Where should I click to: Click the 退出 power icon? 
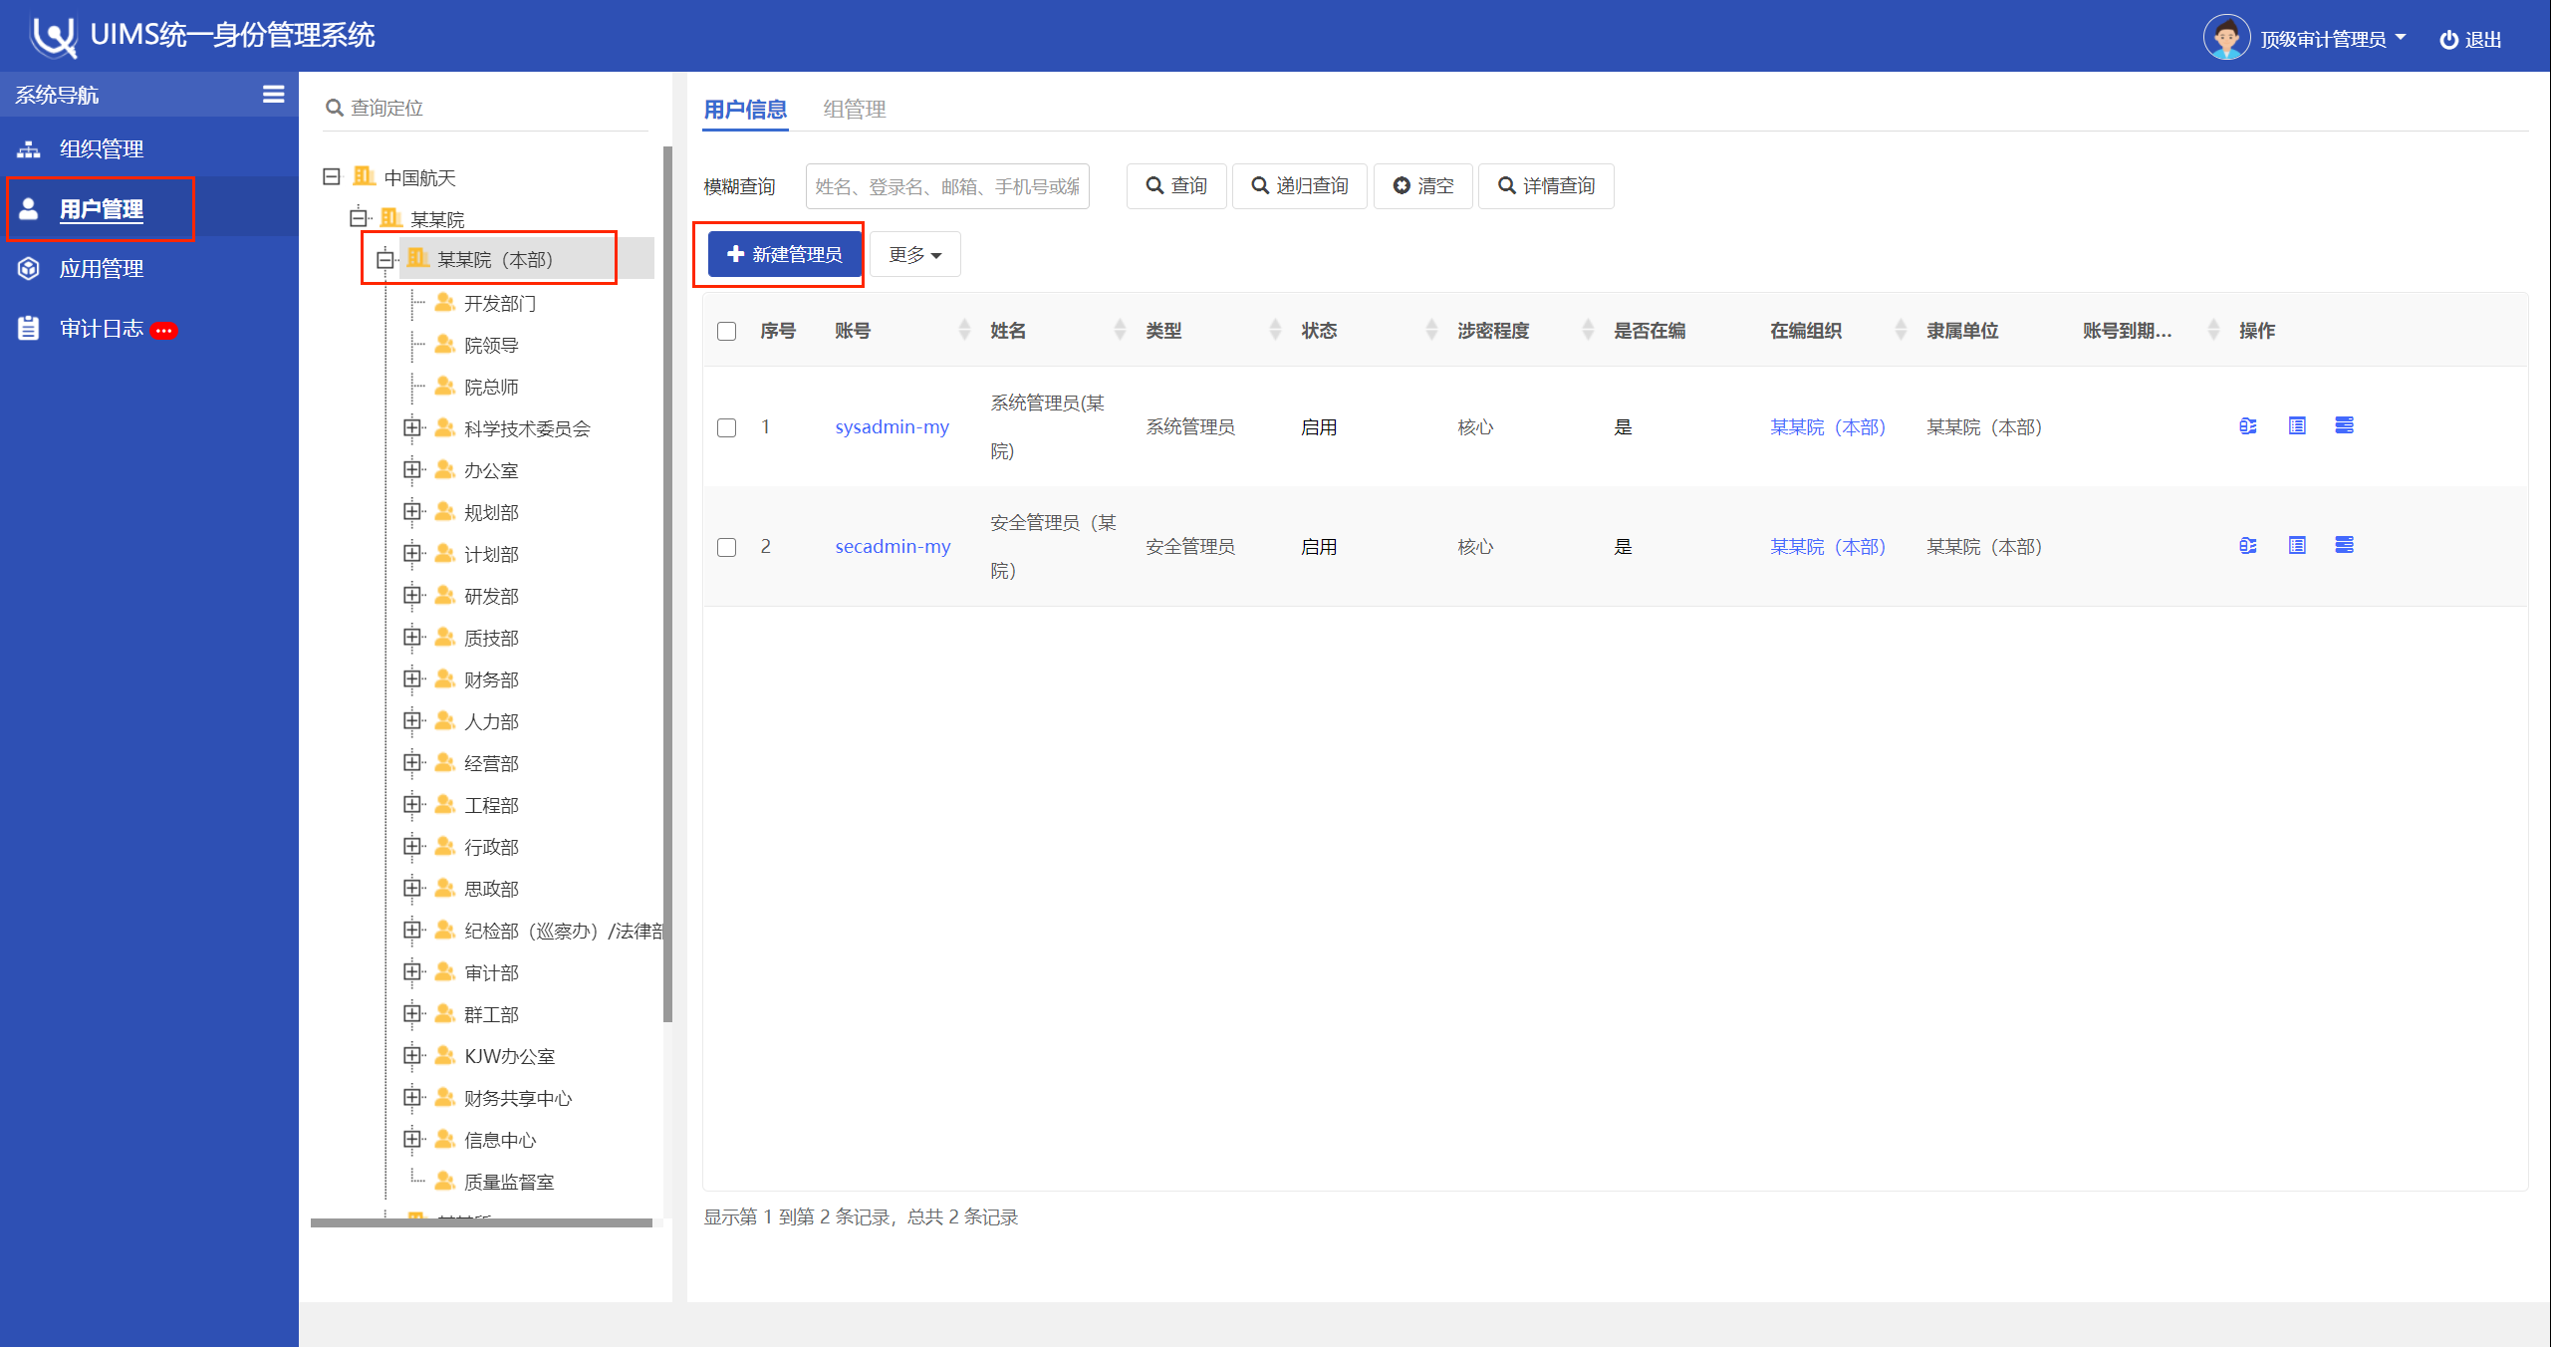tap(2447, 40)
